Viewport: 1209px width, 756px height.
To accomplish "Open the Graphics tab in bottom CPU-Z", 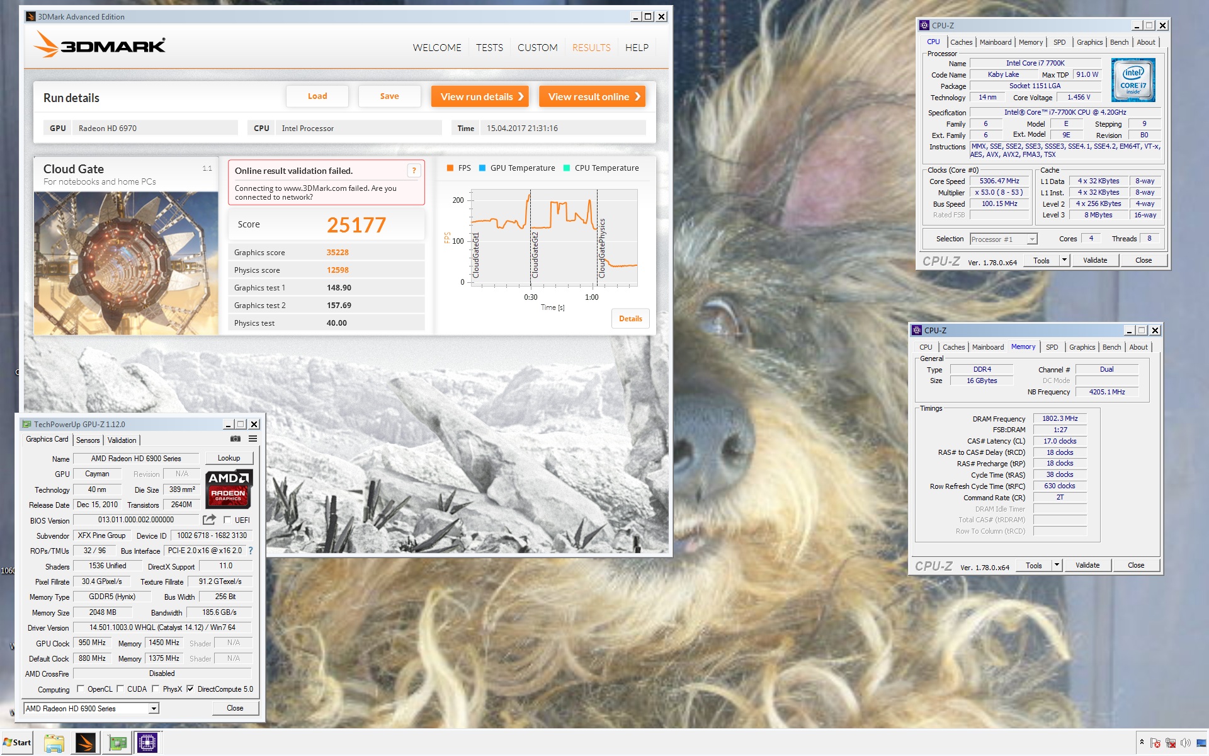I will click(x=1082, y=347).
